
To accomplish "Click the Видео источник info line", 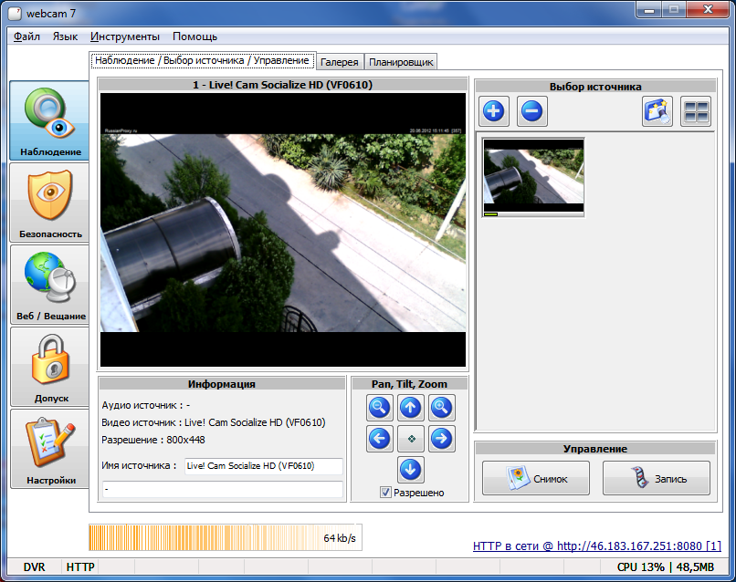I will pos(214,422).
